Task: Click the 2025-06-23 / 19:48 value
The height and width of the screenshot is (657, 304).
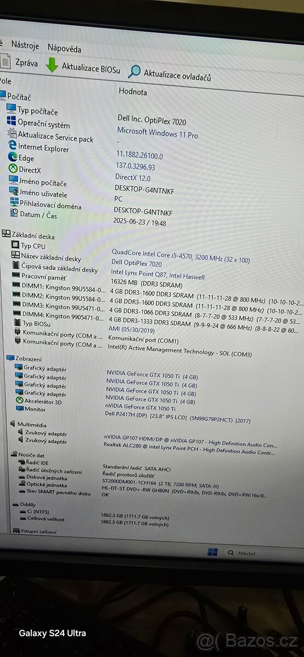Action: coord(140,223)
